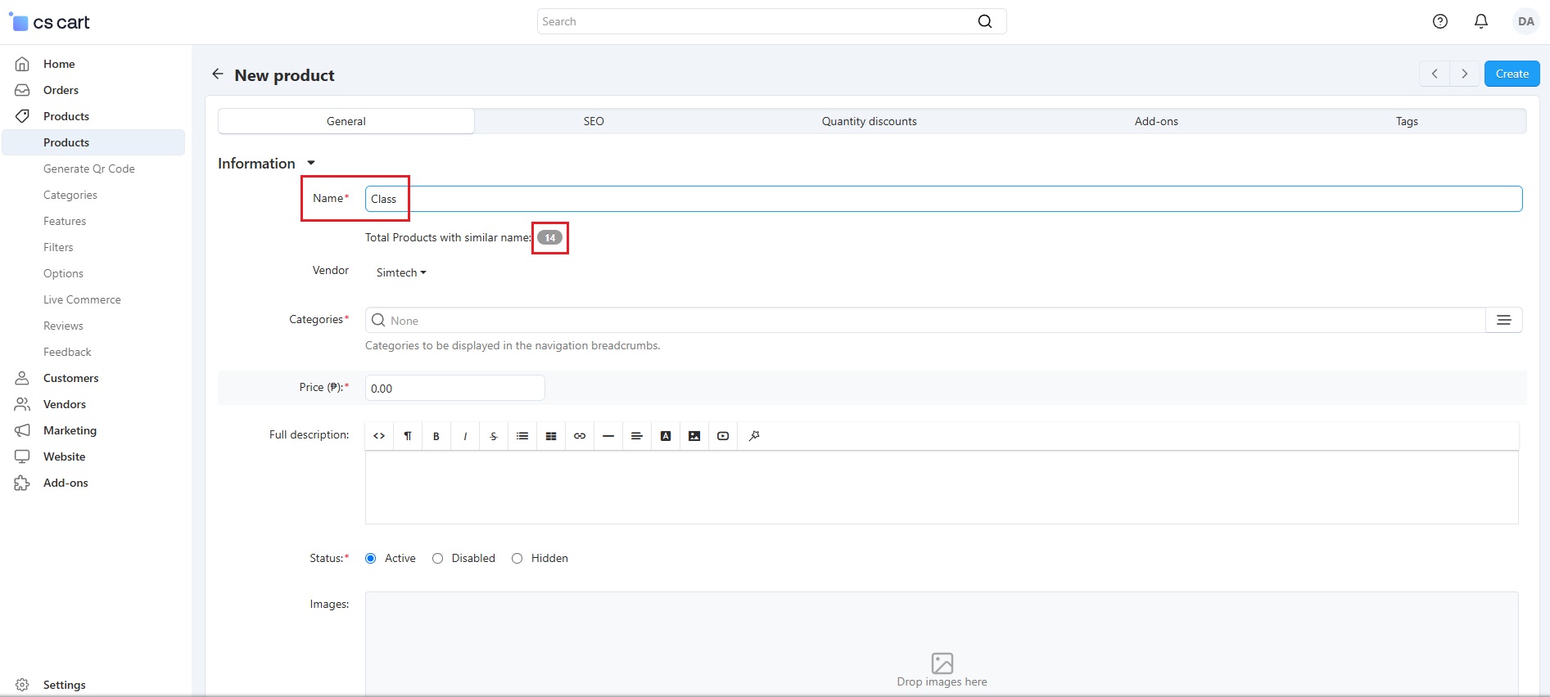Click the Price input field
The height and width of the screenshot is (697, 1550).
pyautogui.click(x=454, y=388)
